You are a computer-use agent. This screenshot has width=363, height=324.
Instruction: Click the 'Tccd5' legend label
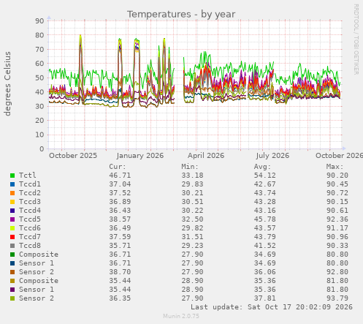coord(30,219)
